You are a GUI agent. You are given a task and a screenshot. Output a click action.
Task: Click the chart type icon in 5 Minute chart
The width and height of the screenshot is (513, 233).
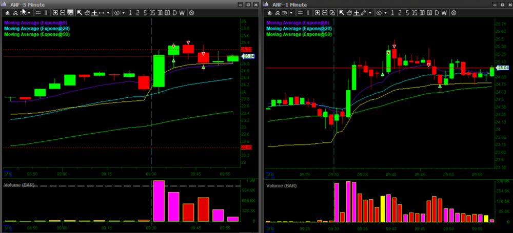coord(7,12)
